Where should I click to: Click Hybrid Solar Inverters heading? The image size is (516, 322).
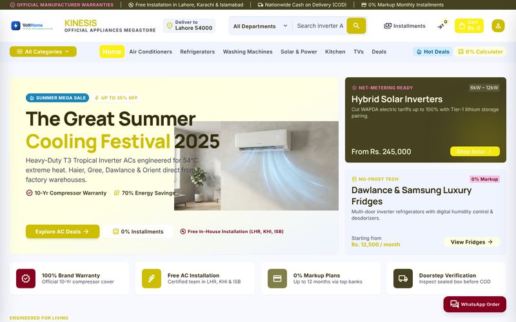pyautogui.click(x=397, y=99)
